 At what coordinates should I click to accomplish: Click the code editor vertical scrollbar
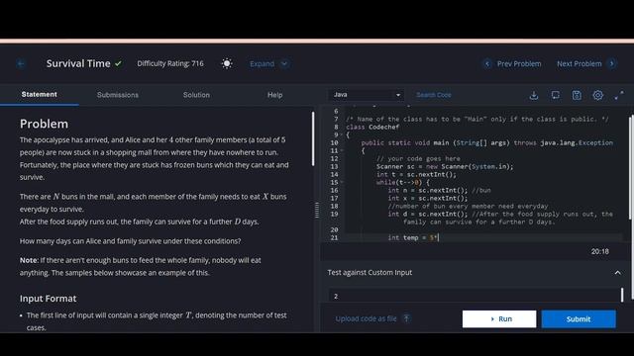pyautogui.click(x=631, y=167)
